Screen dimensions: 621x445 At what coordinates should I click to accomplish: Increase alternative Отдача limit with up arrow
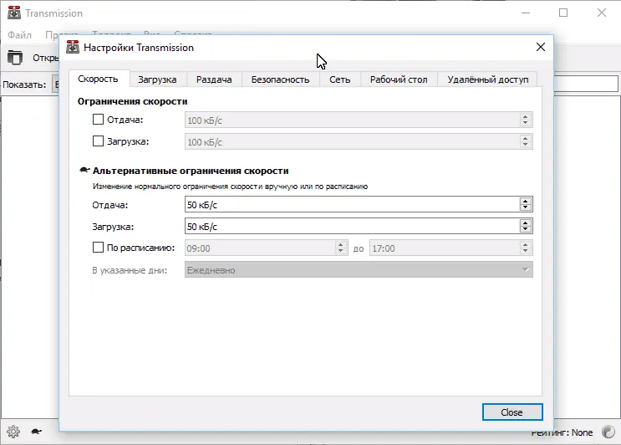(525, 202)
